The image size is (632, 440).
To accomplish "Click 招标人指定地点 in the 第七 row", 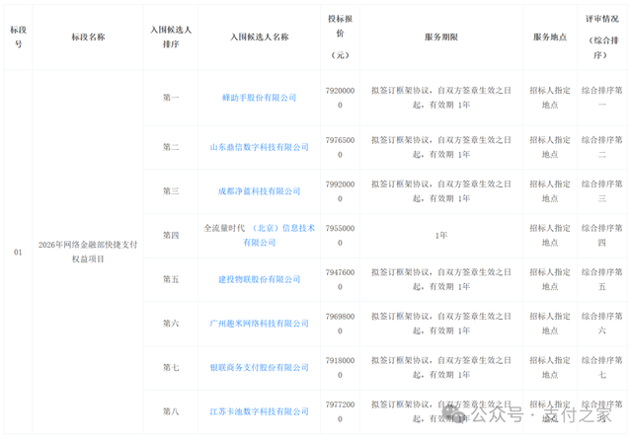I will pyautogui.click(x=550, y=367).
